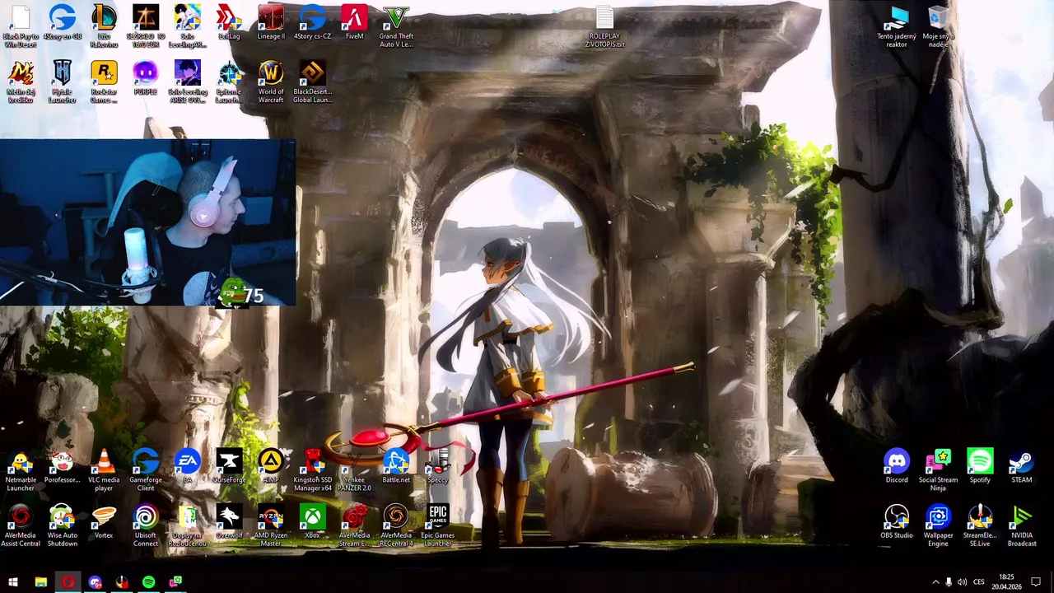Select the Battle.net desktop icon

(x=396, y=467)
